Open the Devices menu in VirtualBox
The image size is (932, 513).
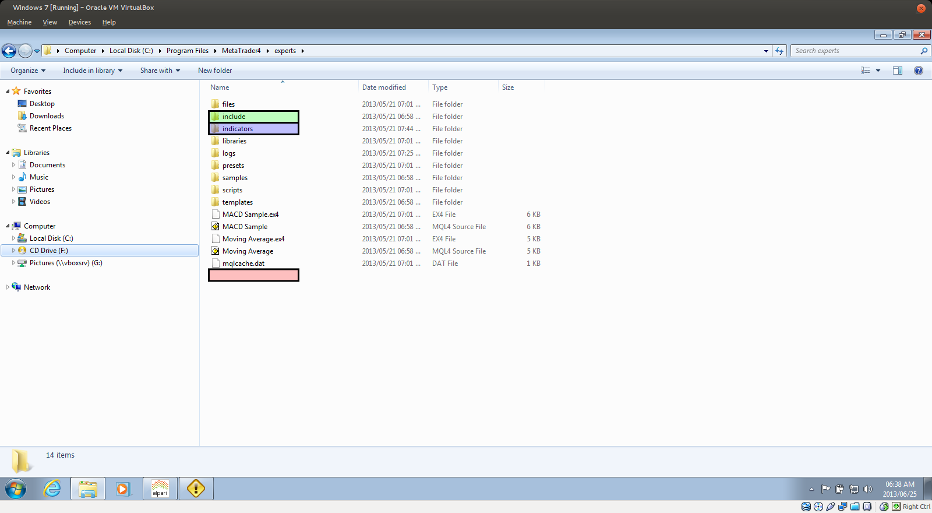click(79, 22)
